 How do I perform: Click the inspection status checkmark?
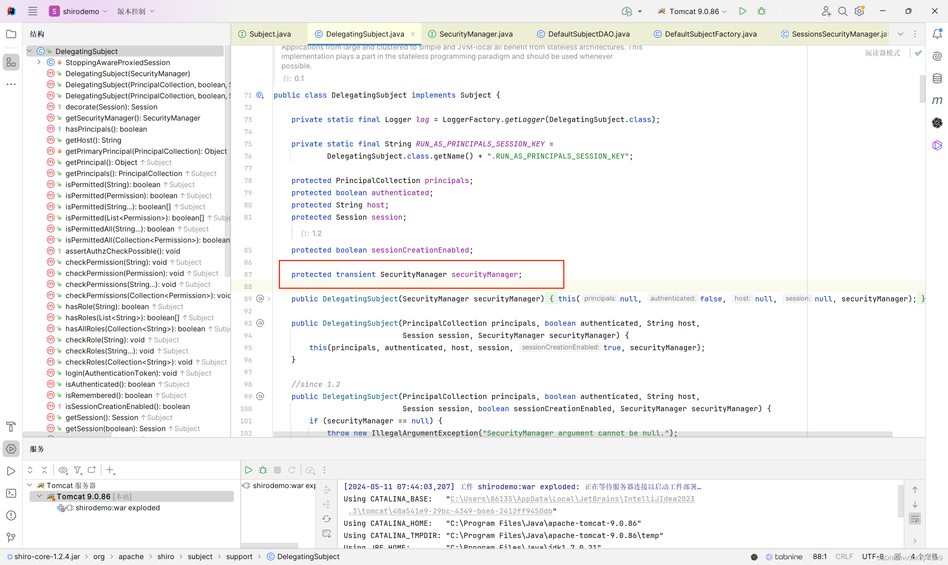pos(918,53)
